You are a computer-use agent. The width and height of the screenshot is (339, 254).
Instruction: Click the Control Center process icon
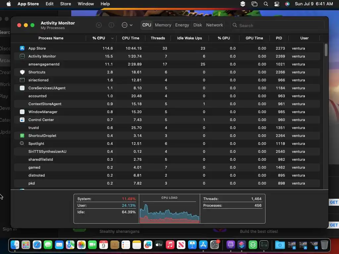(22, 120)
